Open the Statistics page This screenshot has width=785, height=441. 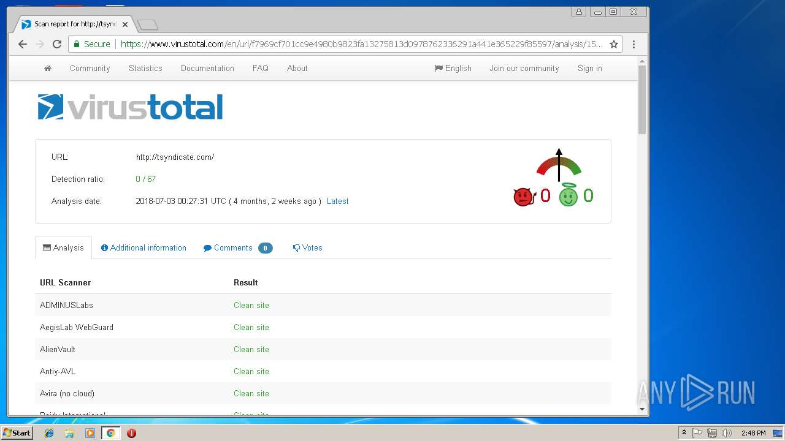pyautogui.click(x=145, y=69)
